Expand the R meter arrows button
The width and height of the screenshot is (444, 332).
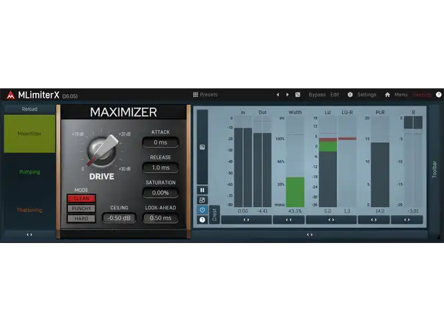click(407, 220)
